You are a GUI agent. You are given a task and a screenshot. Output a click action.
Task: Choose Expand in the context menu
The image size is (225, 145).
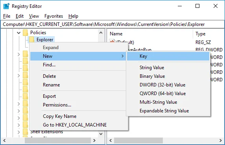(x=78, y=48)
